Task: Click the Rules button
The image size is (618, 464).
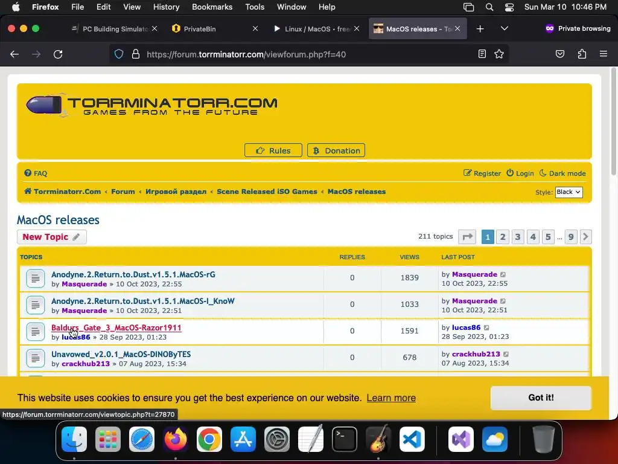Action: pyautogui.click(x=273, y=150)
